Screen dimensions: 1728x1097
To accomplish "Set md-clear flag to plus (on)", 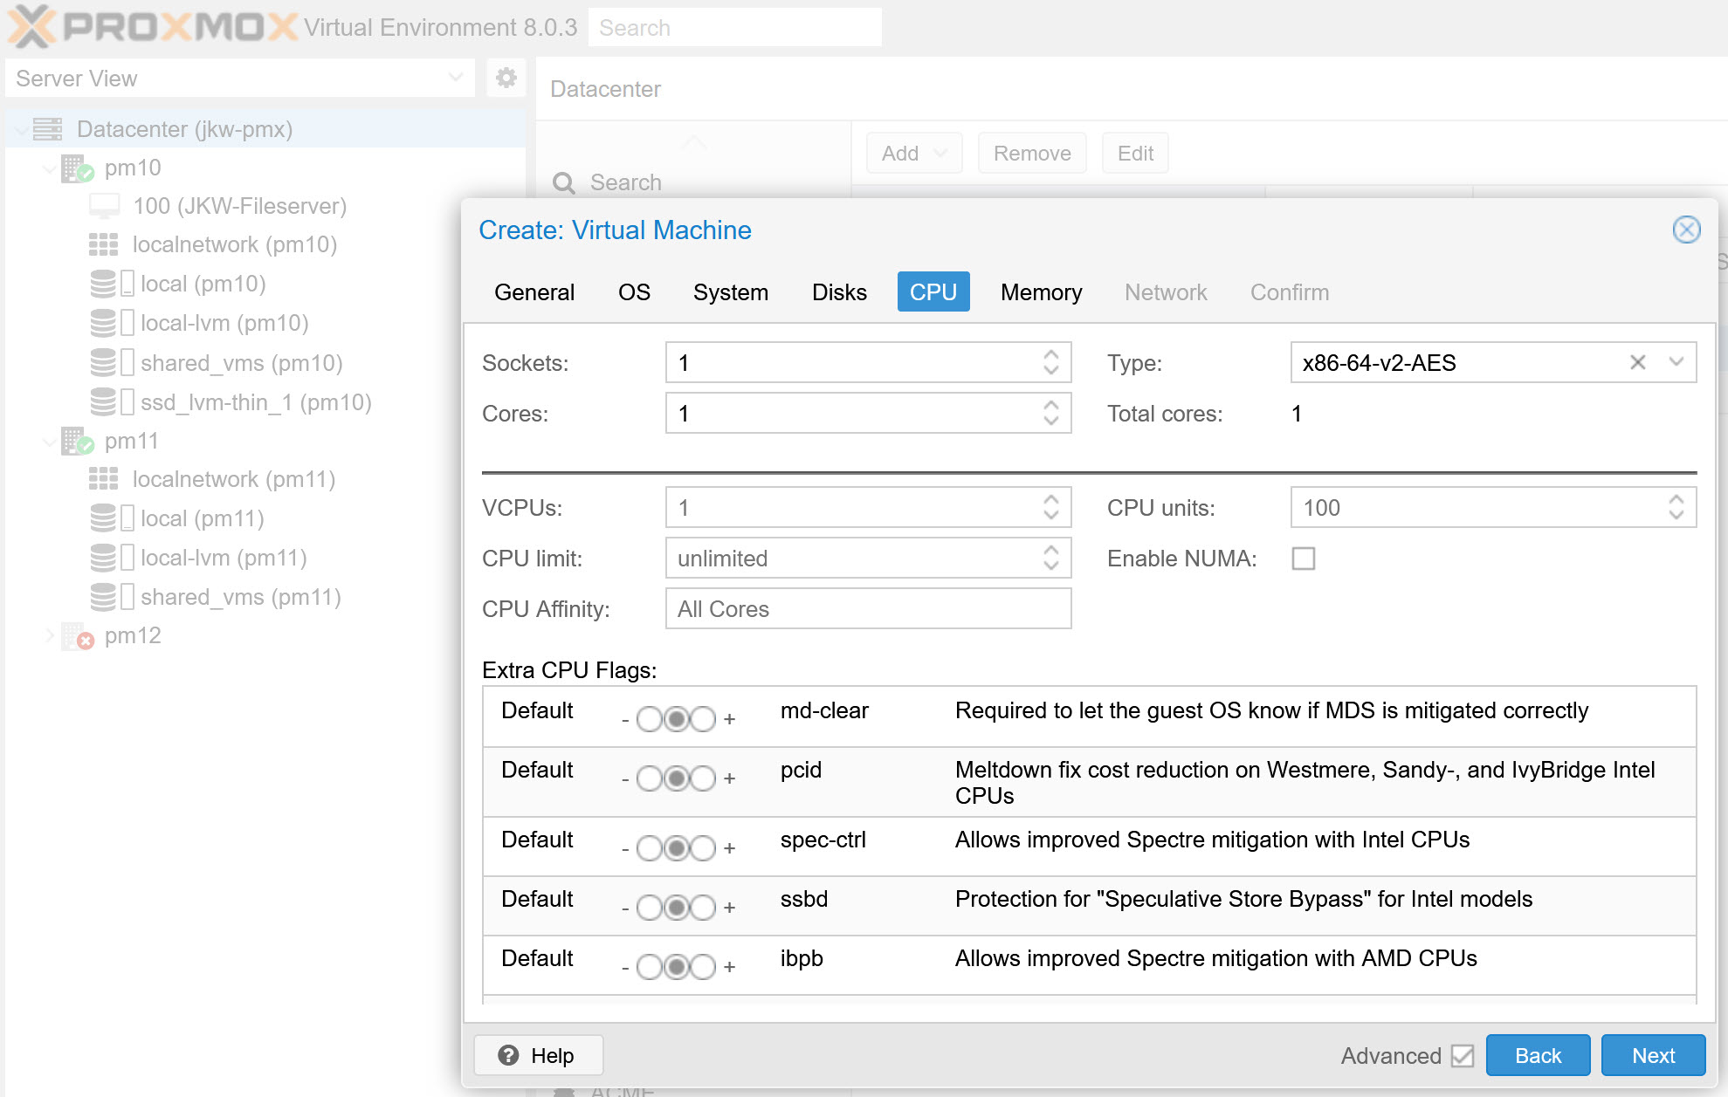I will pyautogui.click(x=703, y=719).
